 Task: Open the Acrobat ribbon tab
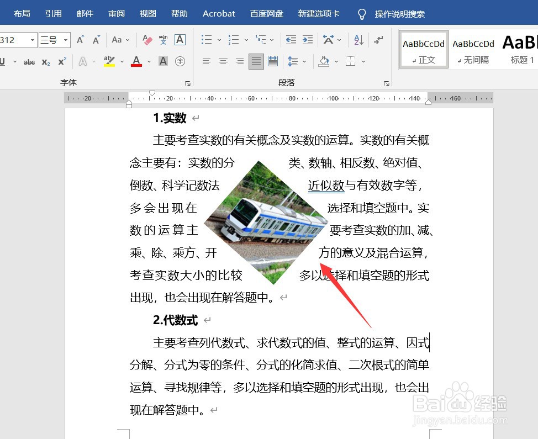click(219, 13)
